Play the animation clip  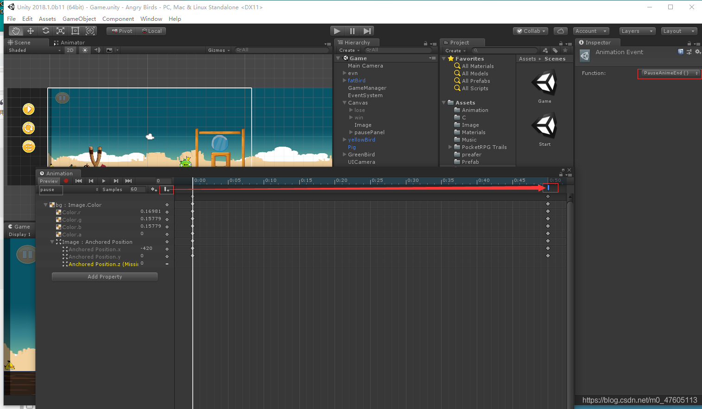(103, 181)
